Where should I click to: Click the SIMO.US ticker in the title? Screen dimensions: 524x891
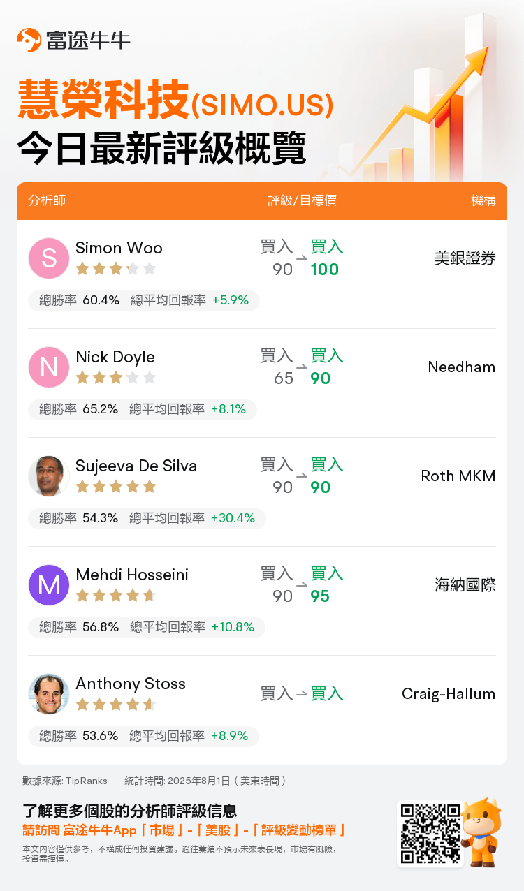point(262,105)
